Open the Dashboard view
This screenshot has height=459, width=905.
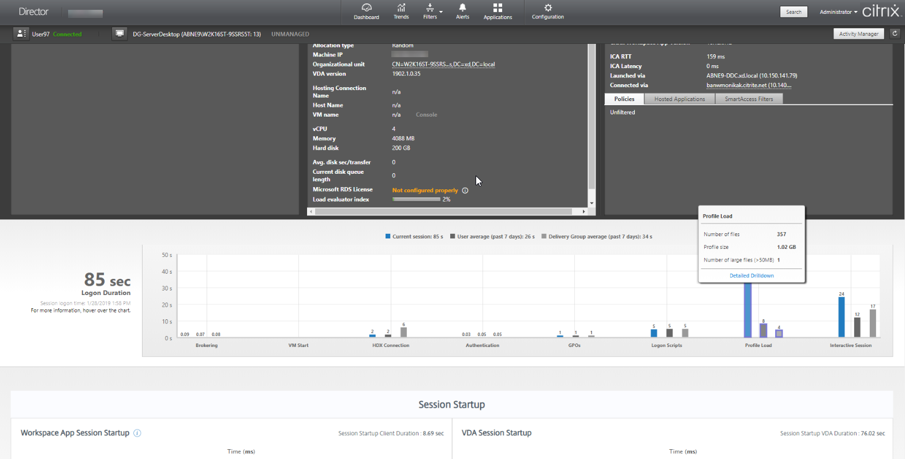366,11
